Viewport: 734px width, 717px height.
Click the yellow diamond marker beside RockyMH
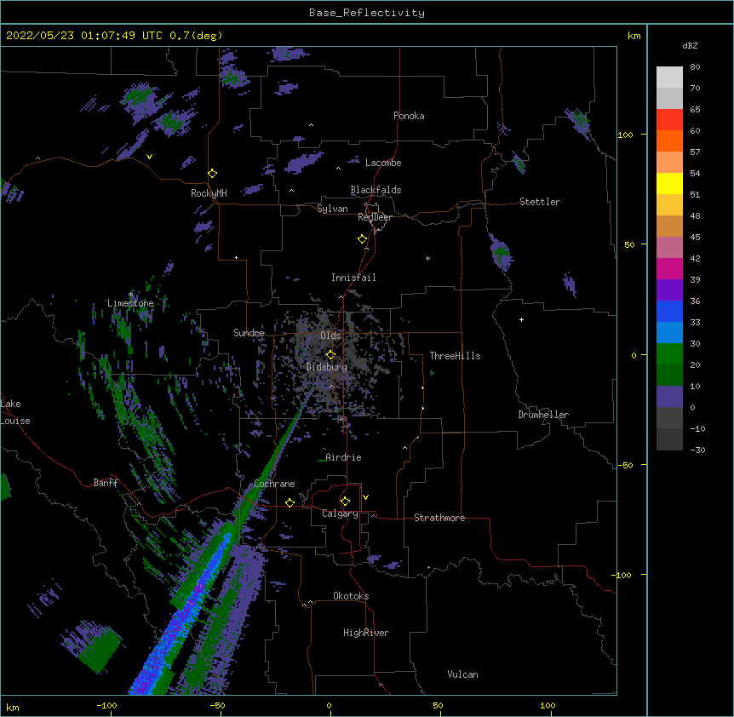coord(212,173)
